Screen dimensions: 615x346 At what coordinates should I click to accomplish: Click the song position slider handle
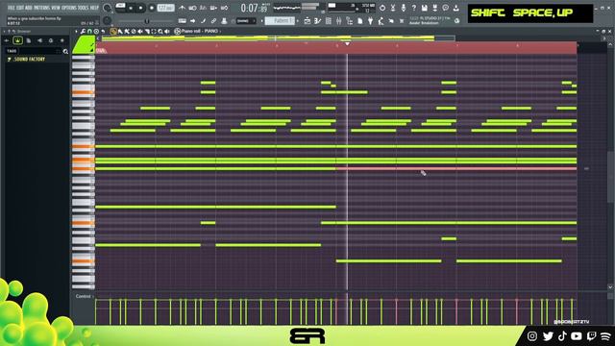coord(147,21)
